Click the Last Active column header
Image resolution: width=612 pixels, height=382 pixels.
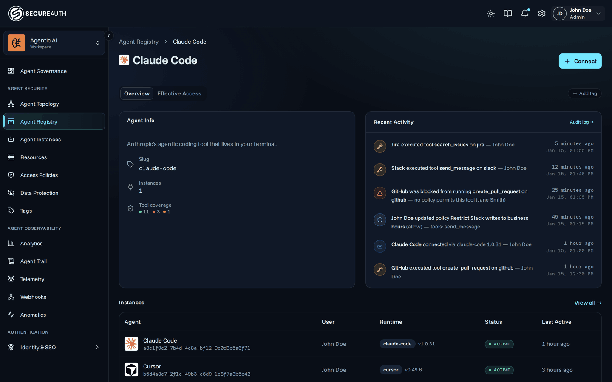556,322
